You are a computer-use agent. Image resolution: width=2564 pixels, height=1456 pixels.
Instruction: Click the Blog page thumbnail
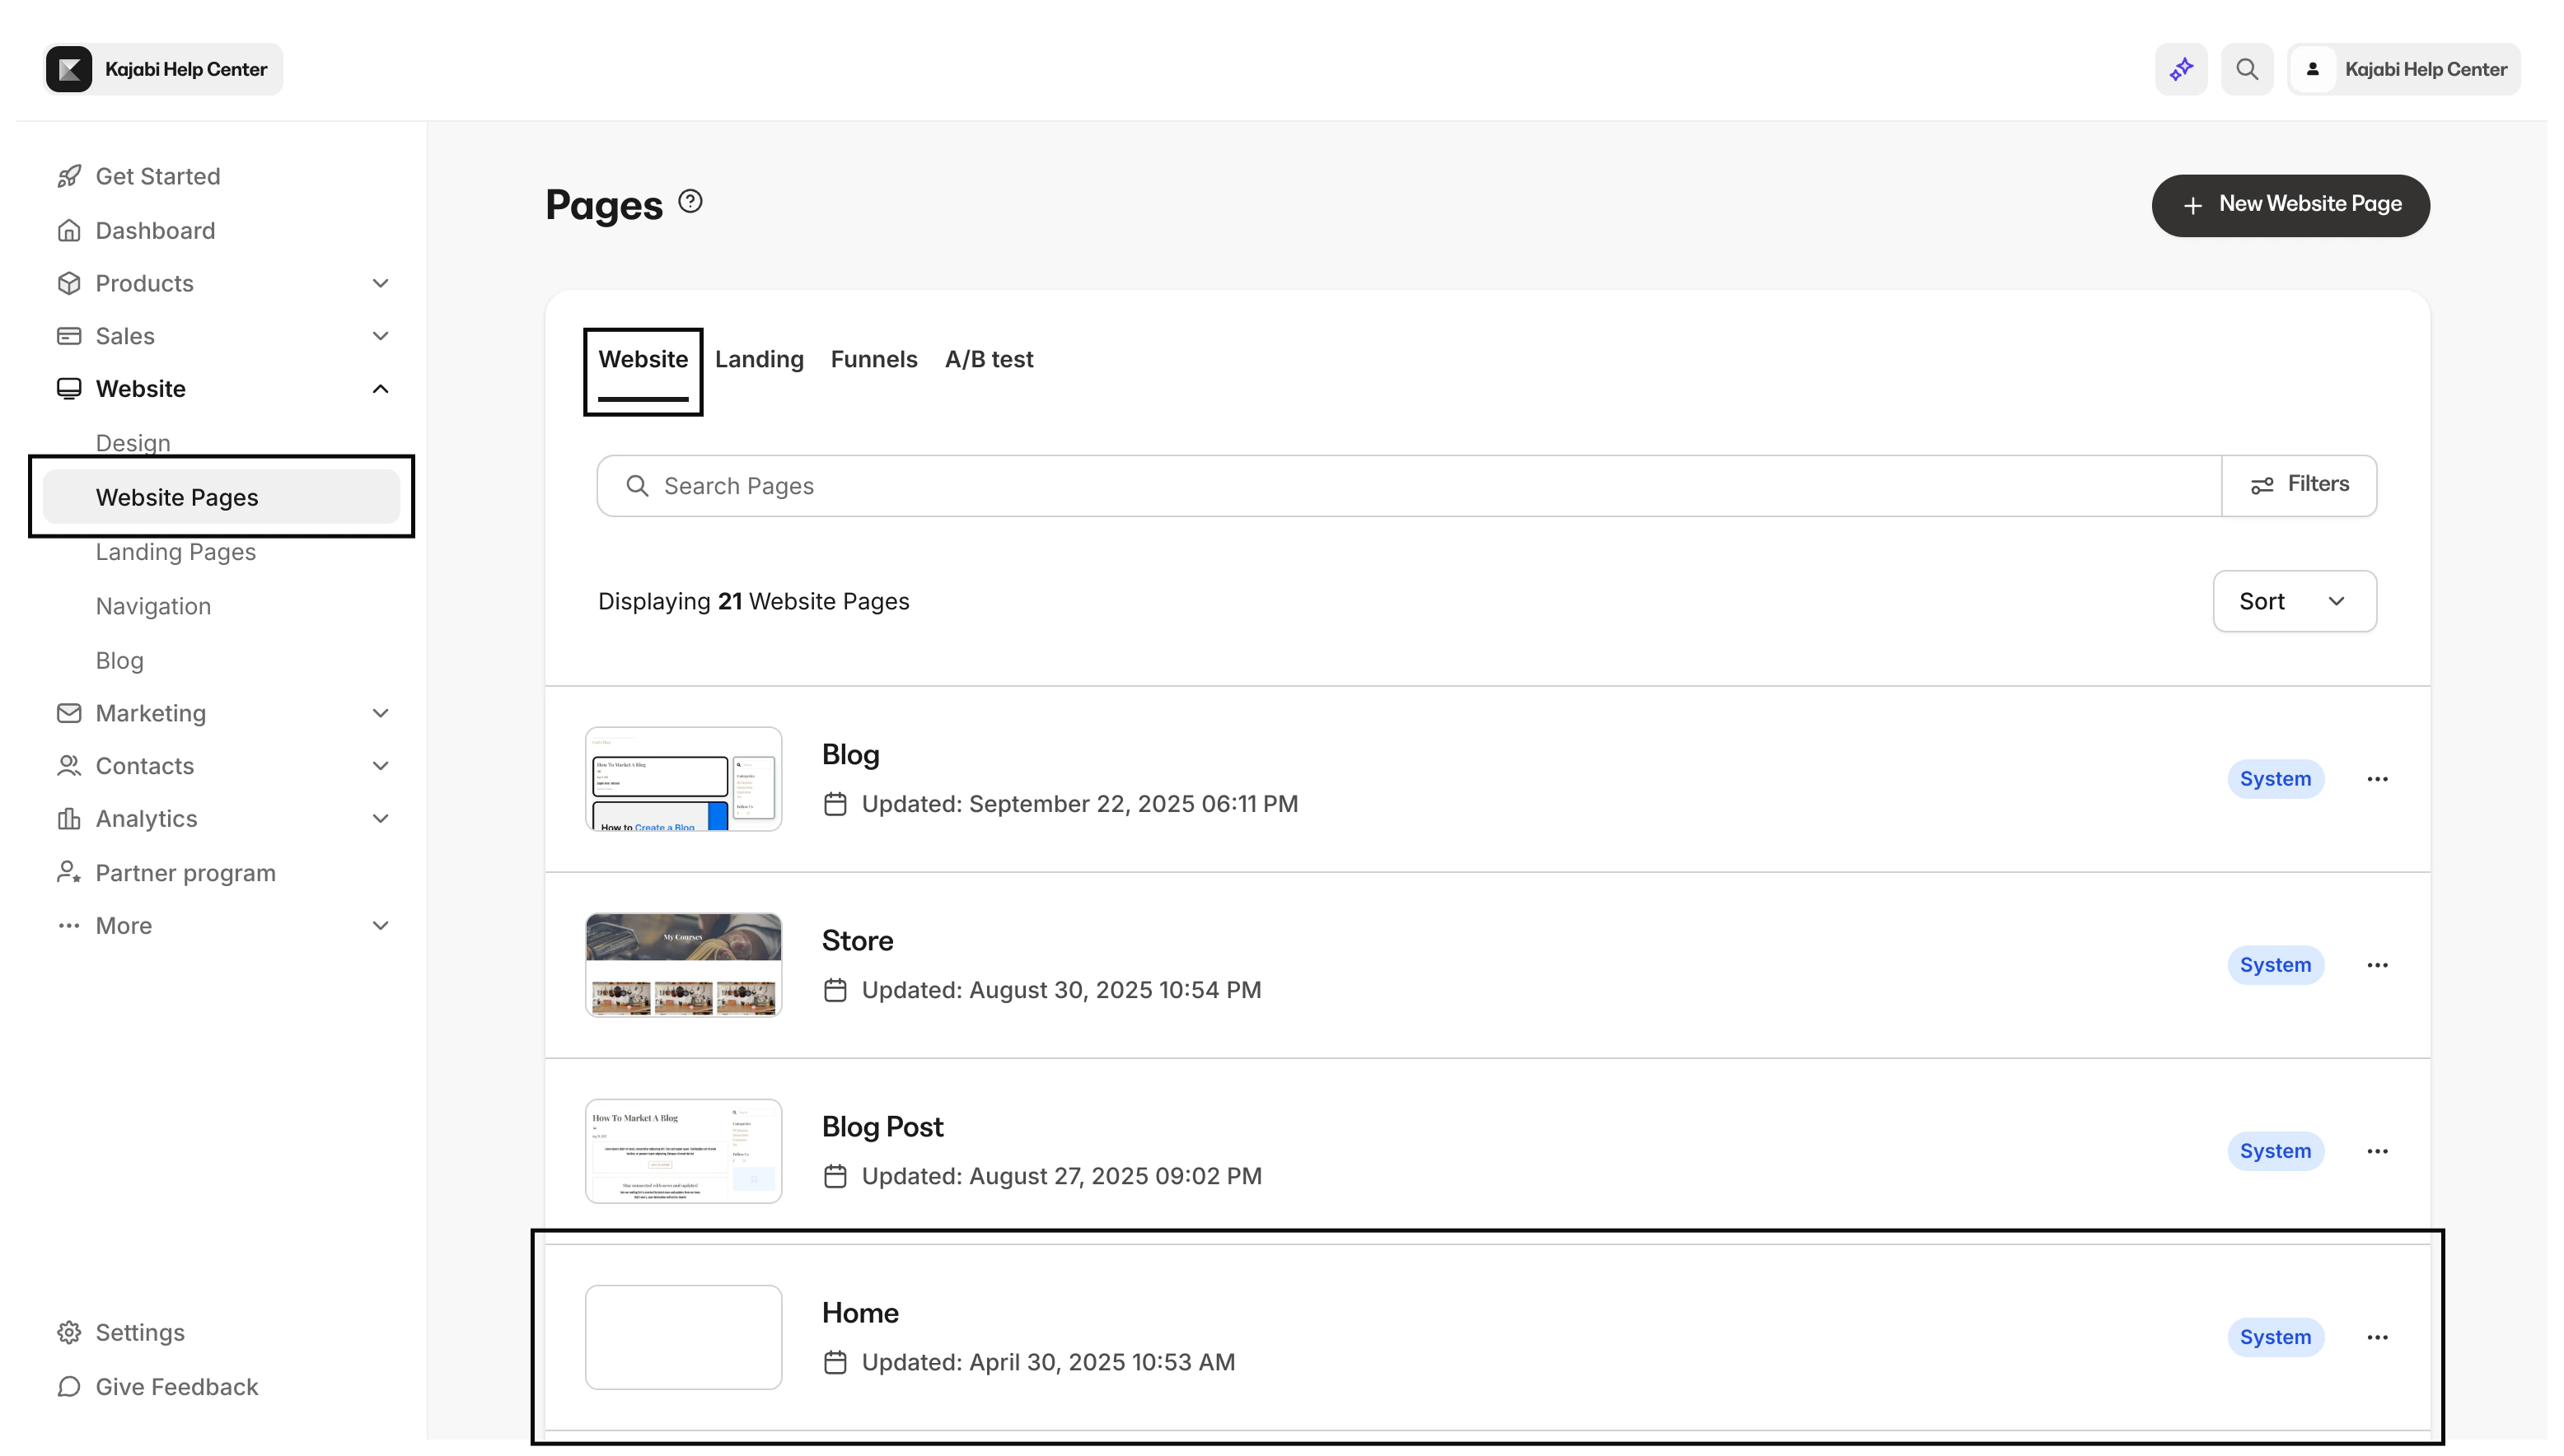point(683,779)
